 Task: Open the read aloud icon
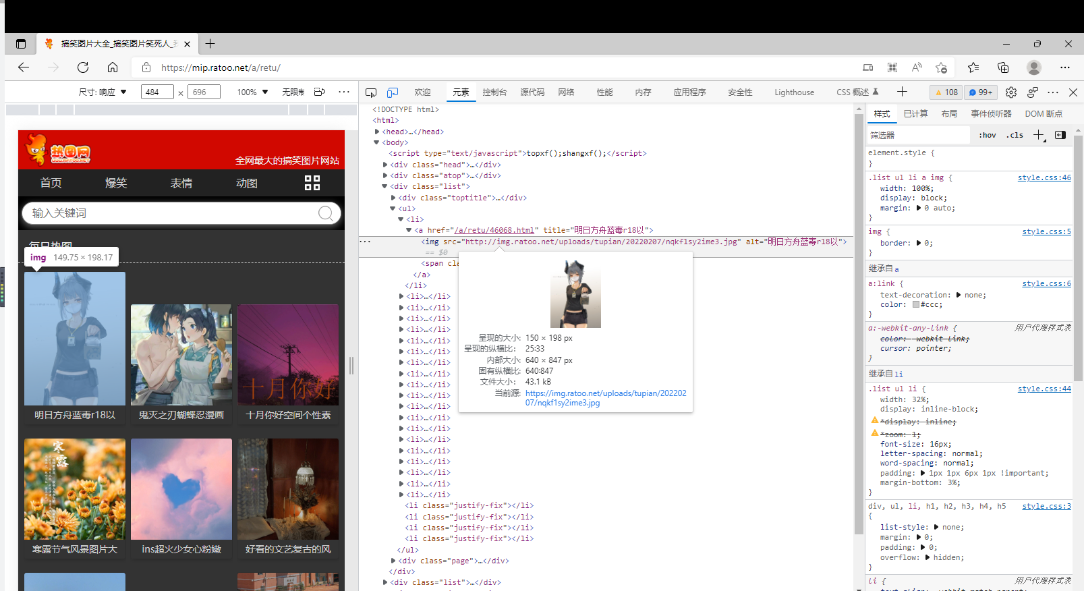click(x=917, y=67)
